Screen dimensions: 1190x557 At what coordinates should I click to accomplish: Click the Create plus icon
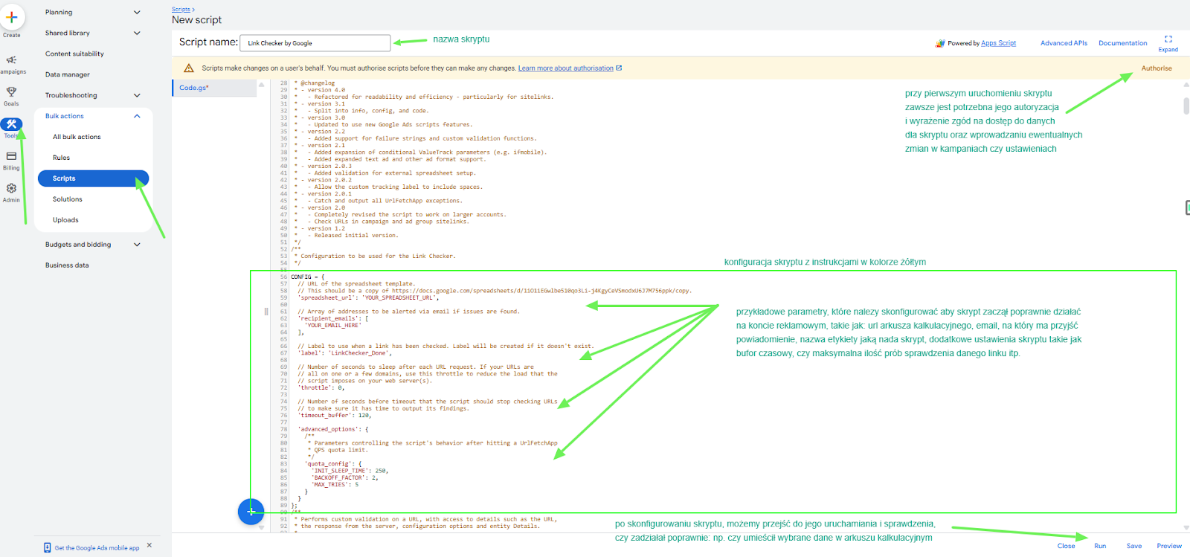pos(12,17)
